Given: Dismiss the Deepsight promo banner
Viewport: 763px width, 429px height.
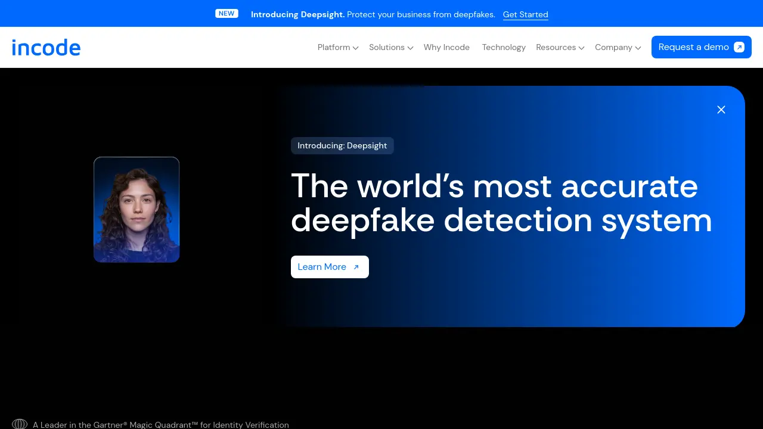Looking at the screenshot, I should (x=721, y=110).
